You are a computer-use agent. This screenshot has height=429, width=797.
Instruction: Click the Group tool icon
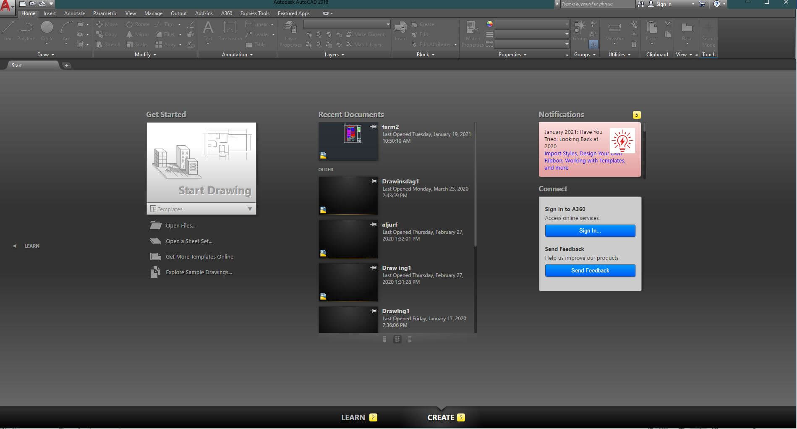(x=580, y=31)
